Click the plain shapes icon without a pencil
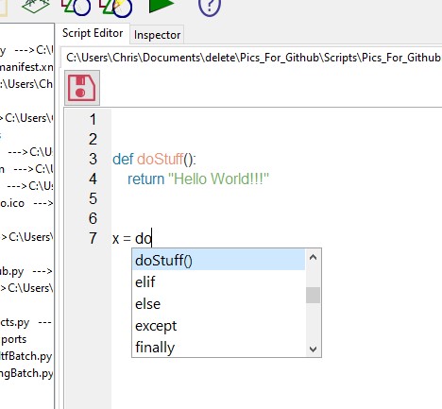The height and width of the screenshot is (409, 442). coord(76,7)
